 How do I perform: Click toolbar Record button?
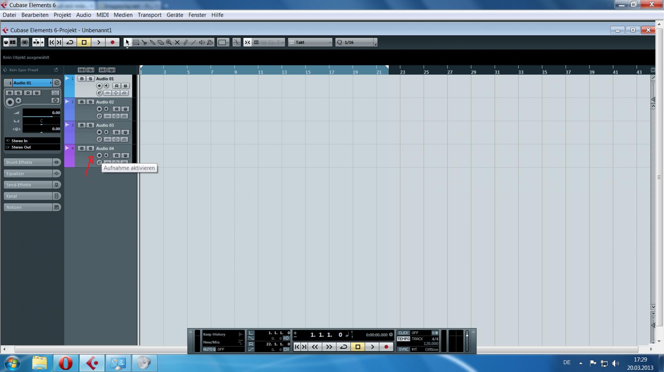pos(112,42)
